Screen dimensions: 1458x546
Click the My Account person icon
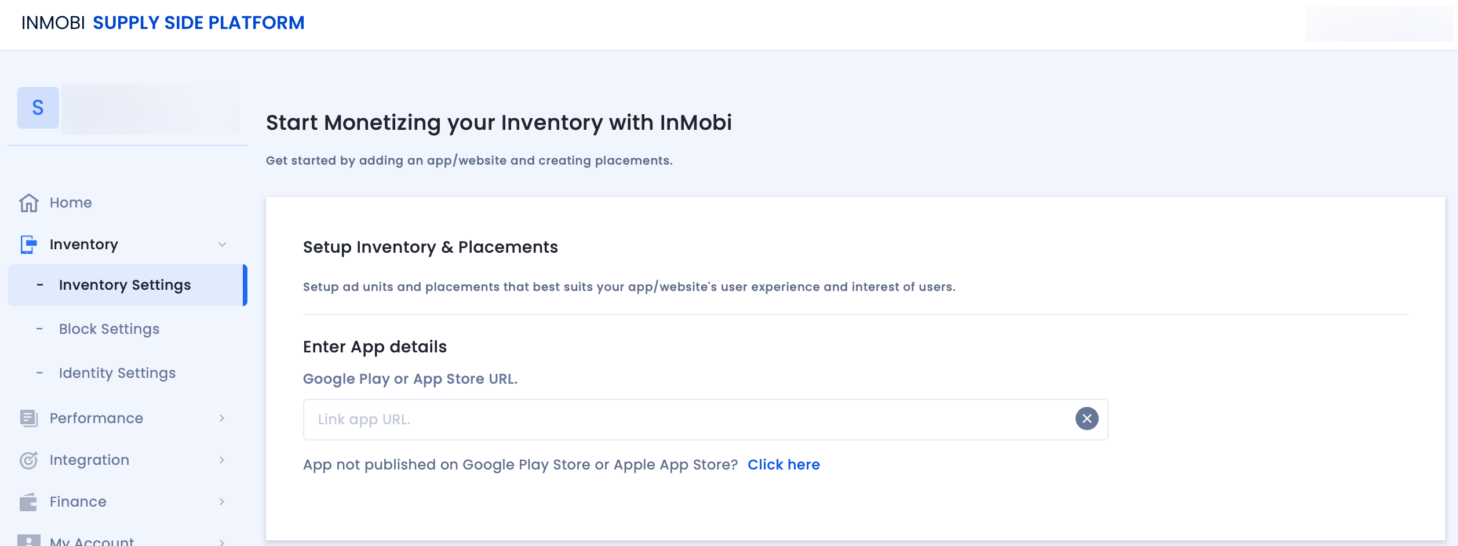point(29,540)
